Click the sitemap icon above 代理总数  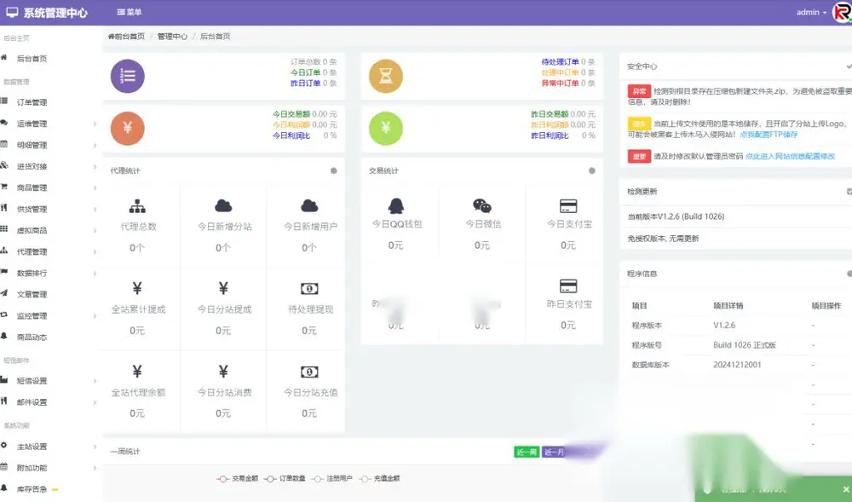(137, 206)
